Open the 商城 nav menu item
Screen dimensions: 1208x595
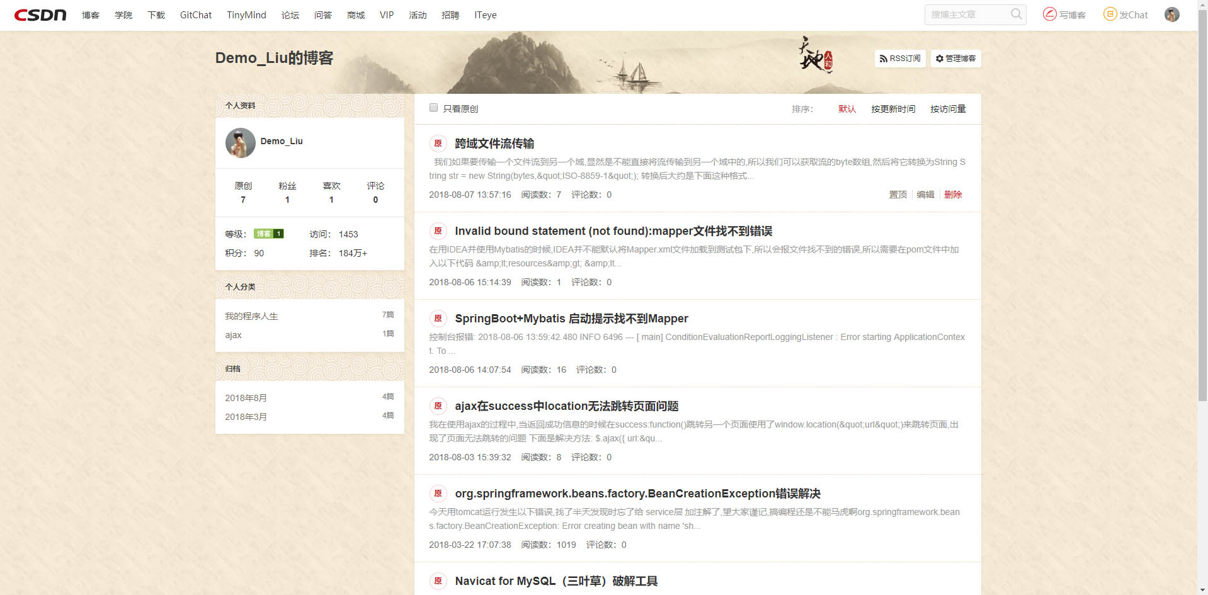pos(356,15)
